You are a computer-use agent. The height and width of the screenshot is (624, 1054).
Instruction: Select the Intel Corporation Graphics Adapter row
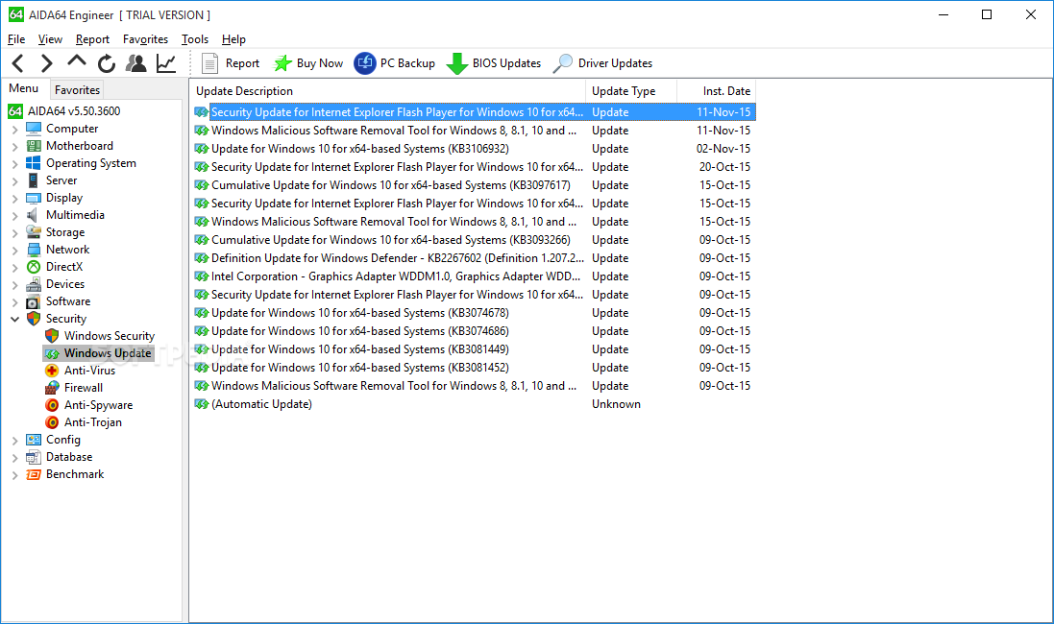(x=474, y=276)
